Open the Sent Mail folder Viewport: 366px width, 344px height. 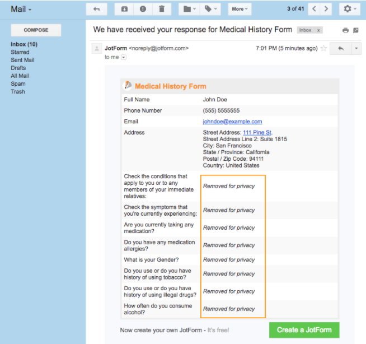22,60
